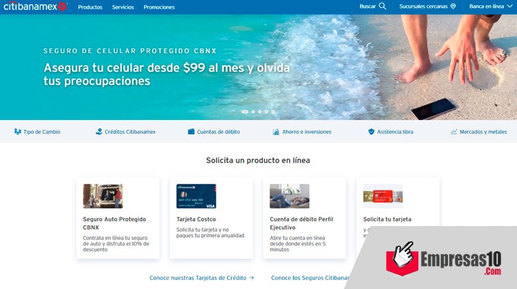Click 'Abre tu cuenta en línea' description
517x289 pixels.
pyautogui.click(x=298, y=243)
